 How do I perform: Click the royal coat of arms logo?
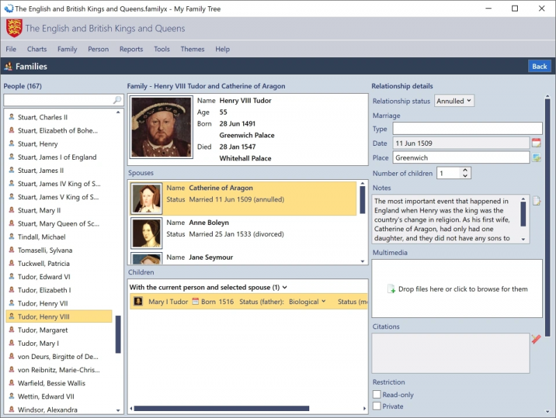click(14, 28)
